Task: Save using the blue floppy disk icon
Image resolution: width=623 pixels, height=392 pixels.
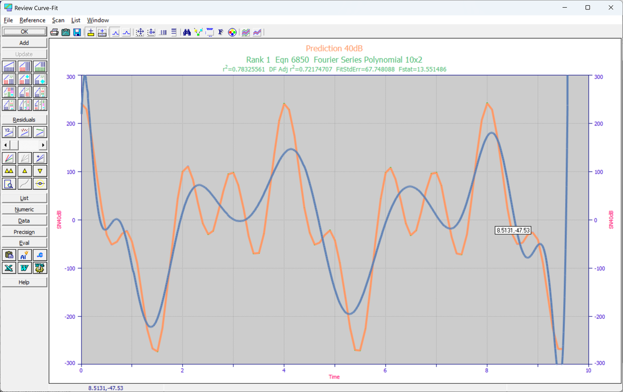Action: (77, 32)
